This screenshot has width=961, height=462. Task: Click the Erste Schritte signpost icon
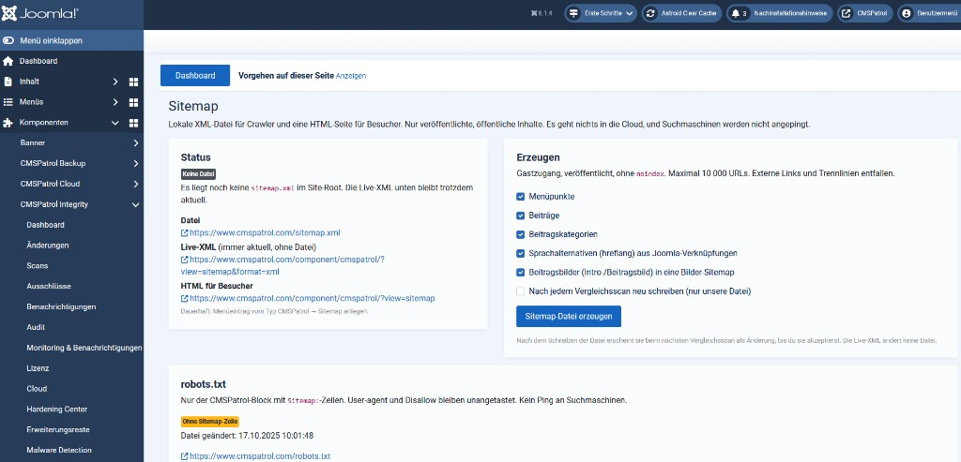(573, 13)
